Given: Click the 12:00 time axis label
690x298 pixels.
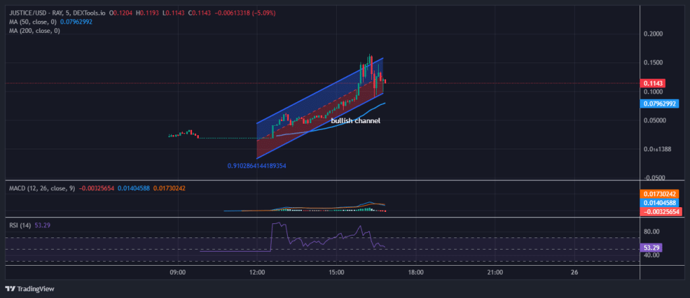Looking at the screenshot, I should 257,272.
